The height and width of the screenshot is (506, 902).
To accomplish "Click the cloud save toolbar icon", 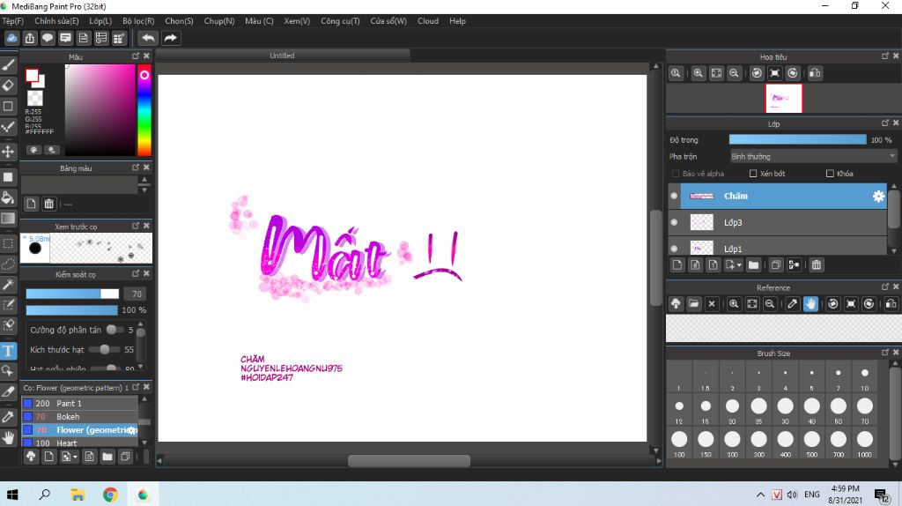I will click(x=12, y=38).
